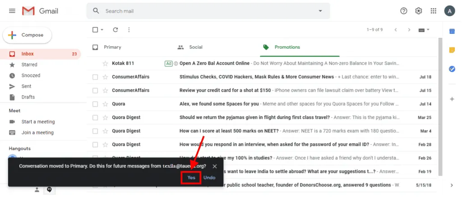Viewport: 462px width, 201px height.
Task: Click Undo in the notification popup
Action: click(x=209, y=178)
